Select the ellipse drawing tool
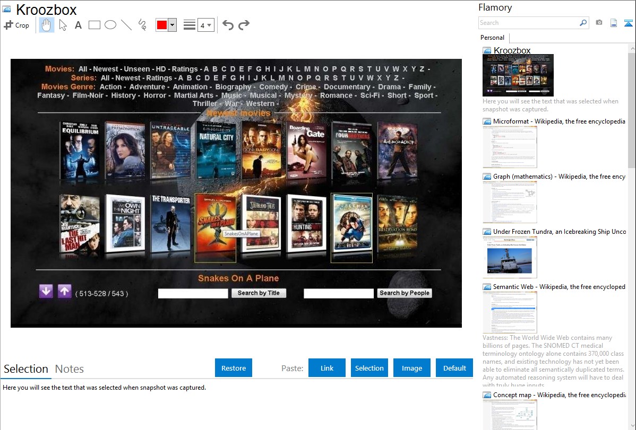 coord(110,25)
